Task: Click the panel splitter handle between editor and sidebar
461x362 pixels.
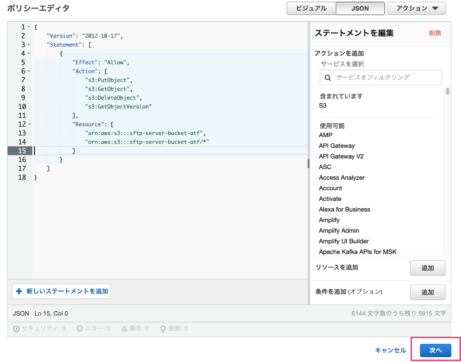Action: (x=309, y=164)
